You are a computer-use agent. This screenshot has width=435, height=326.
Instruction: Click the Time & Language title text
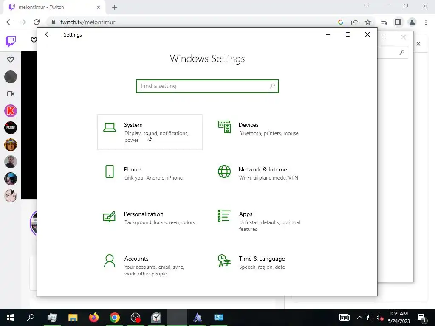click(x=262, y=259)
